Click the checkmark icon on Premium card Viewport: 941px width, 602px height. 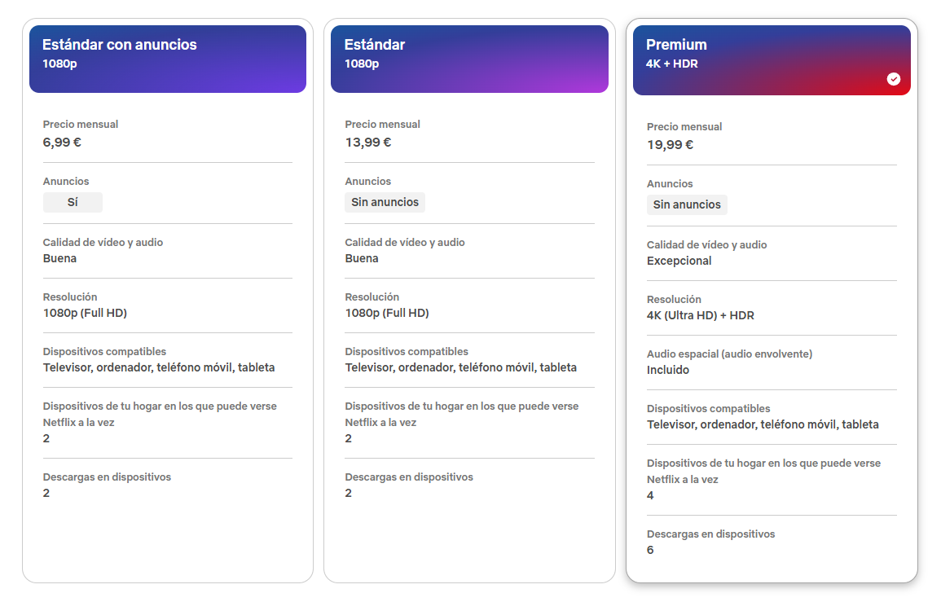(x=893, y=79)
